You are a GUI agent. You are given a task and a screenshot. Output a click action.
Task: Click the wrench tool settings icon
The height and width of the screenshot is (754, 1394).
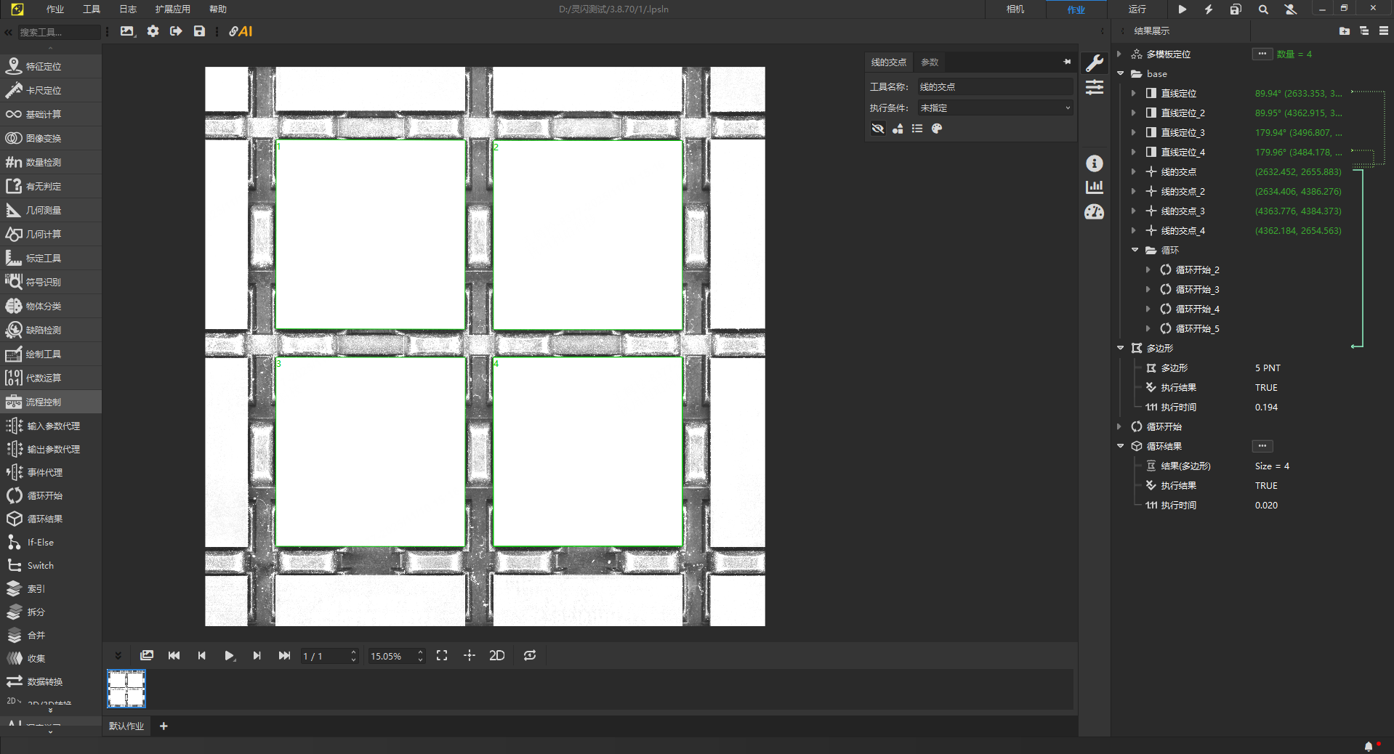1094,63
